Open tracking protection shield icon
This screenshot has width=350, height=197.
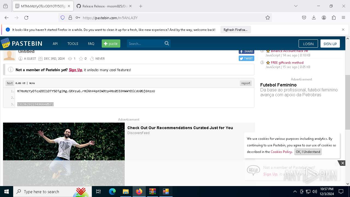pos(63,18)
